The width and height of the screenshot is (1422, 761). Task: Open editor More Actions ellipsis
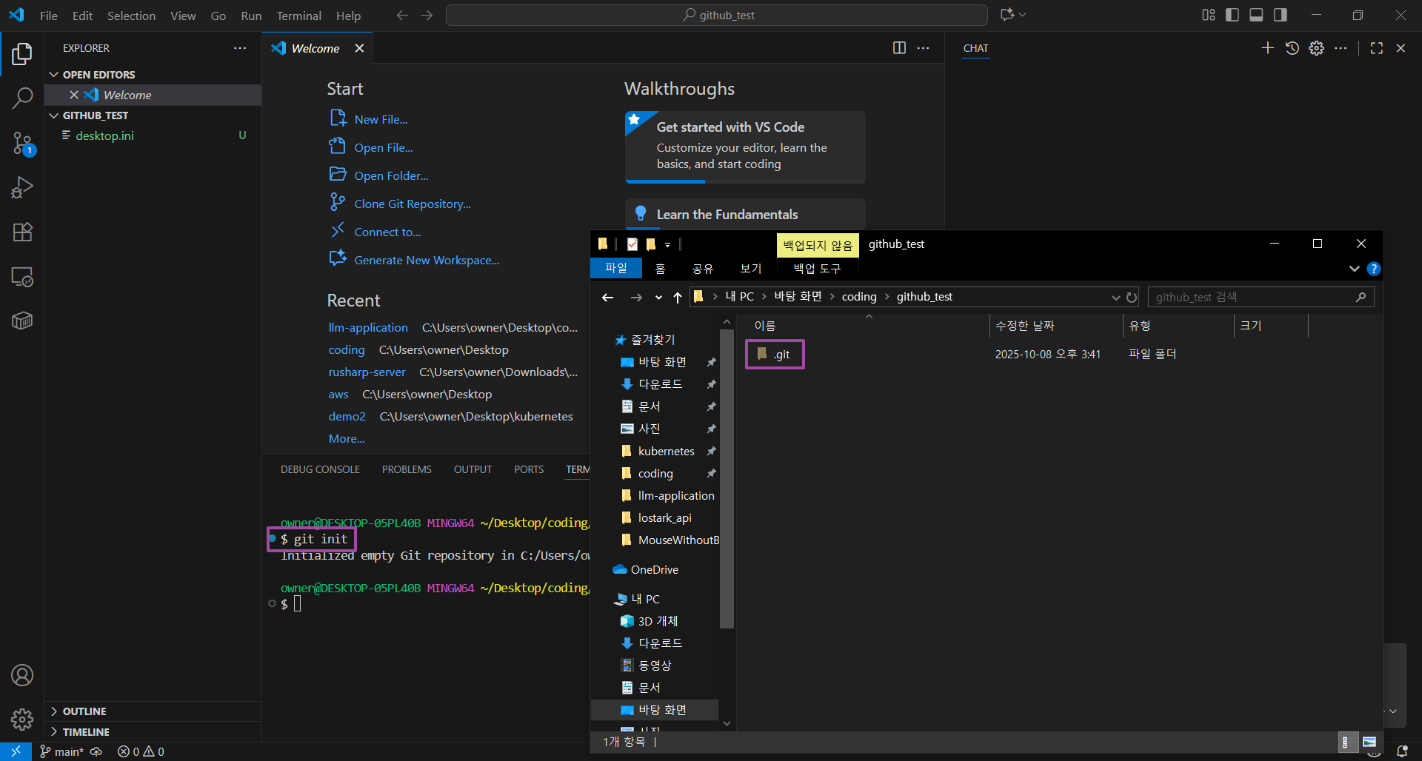923,48
